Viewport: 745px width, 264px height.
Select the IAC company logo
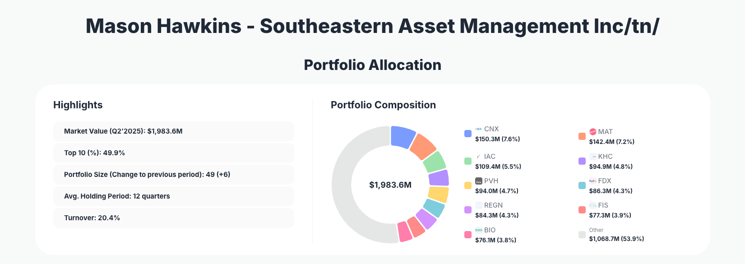pyautogui.click(x=479, y=157)
